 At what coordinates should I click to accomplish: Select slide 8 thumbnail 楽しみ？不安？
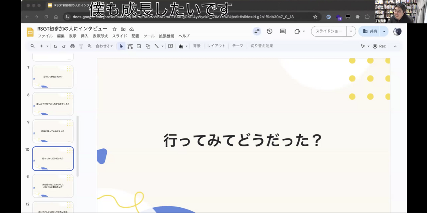click(53, 104)
